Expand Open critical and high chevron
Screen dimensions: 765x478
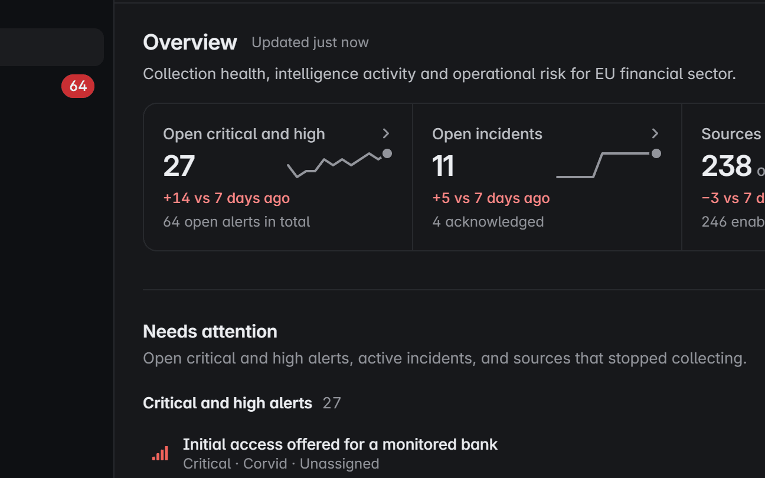[386, 133]
